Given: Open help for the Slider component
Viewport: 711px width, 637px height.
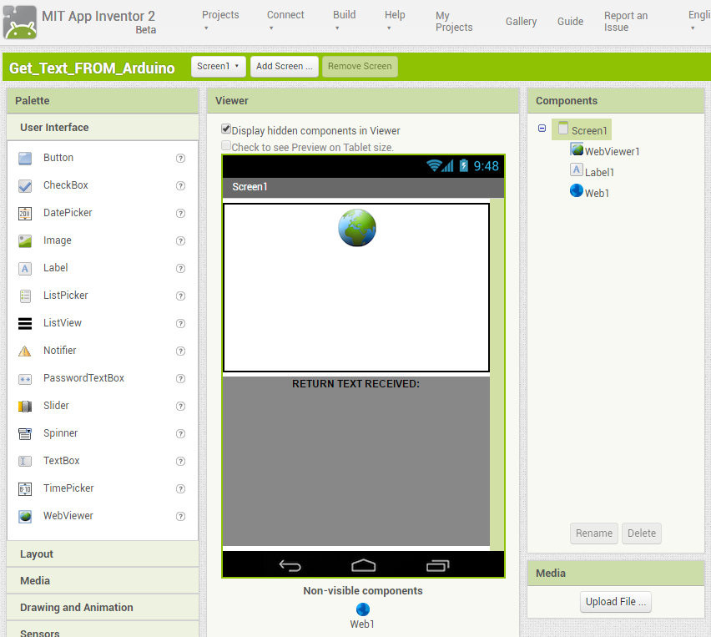Looking at the screenshot, I should pos(180,406).
